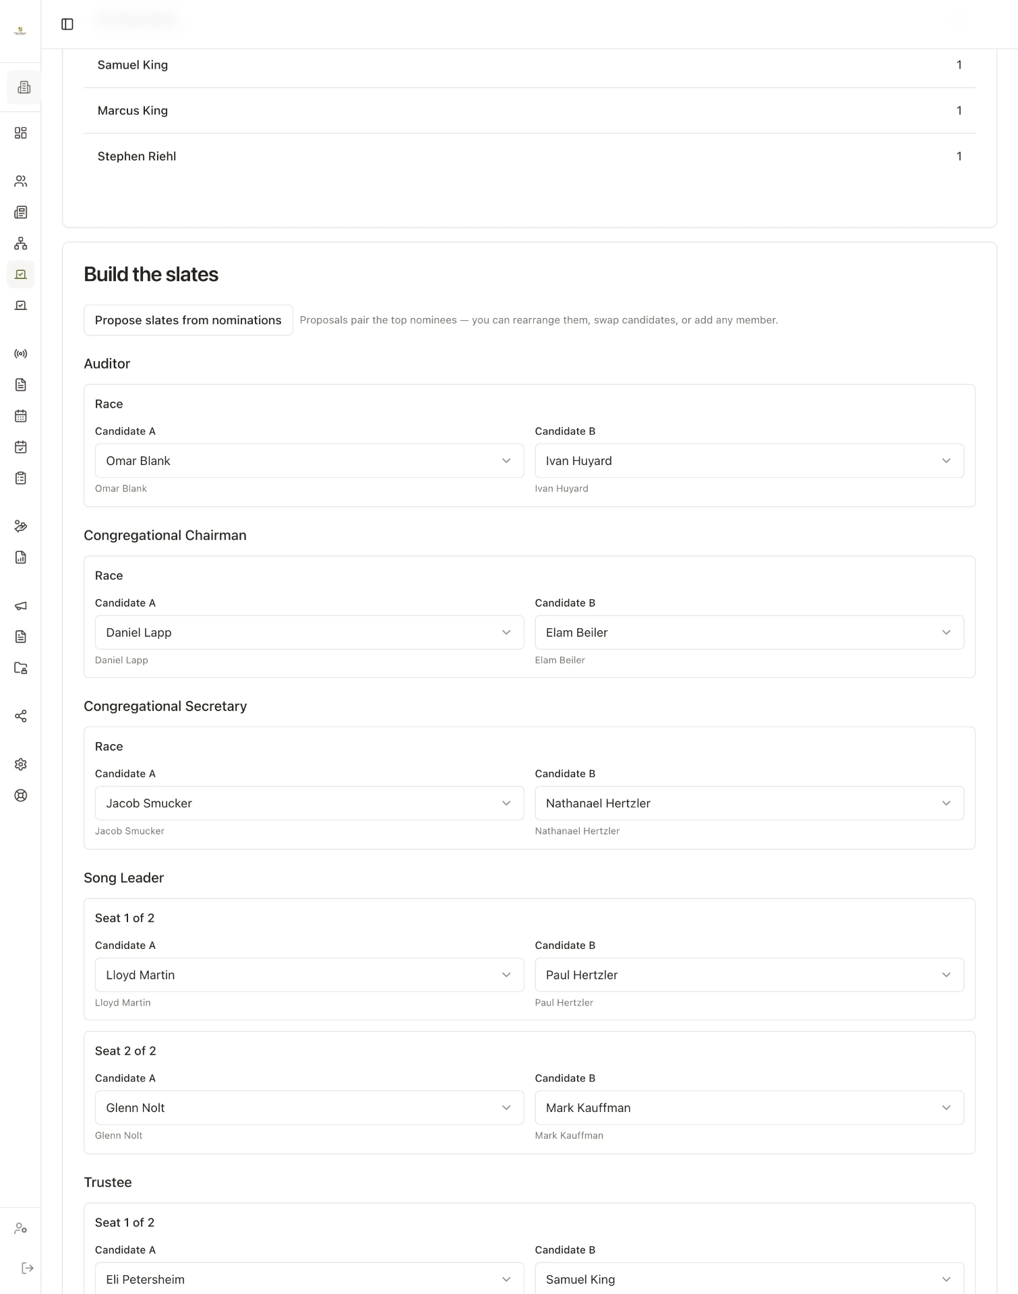Viewport: 1018px width, 1294px height.
Task: Click the share nodes icon in sidebar
Action: pyautogui.click(x=21, y=716)
